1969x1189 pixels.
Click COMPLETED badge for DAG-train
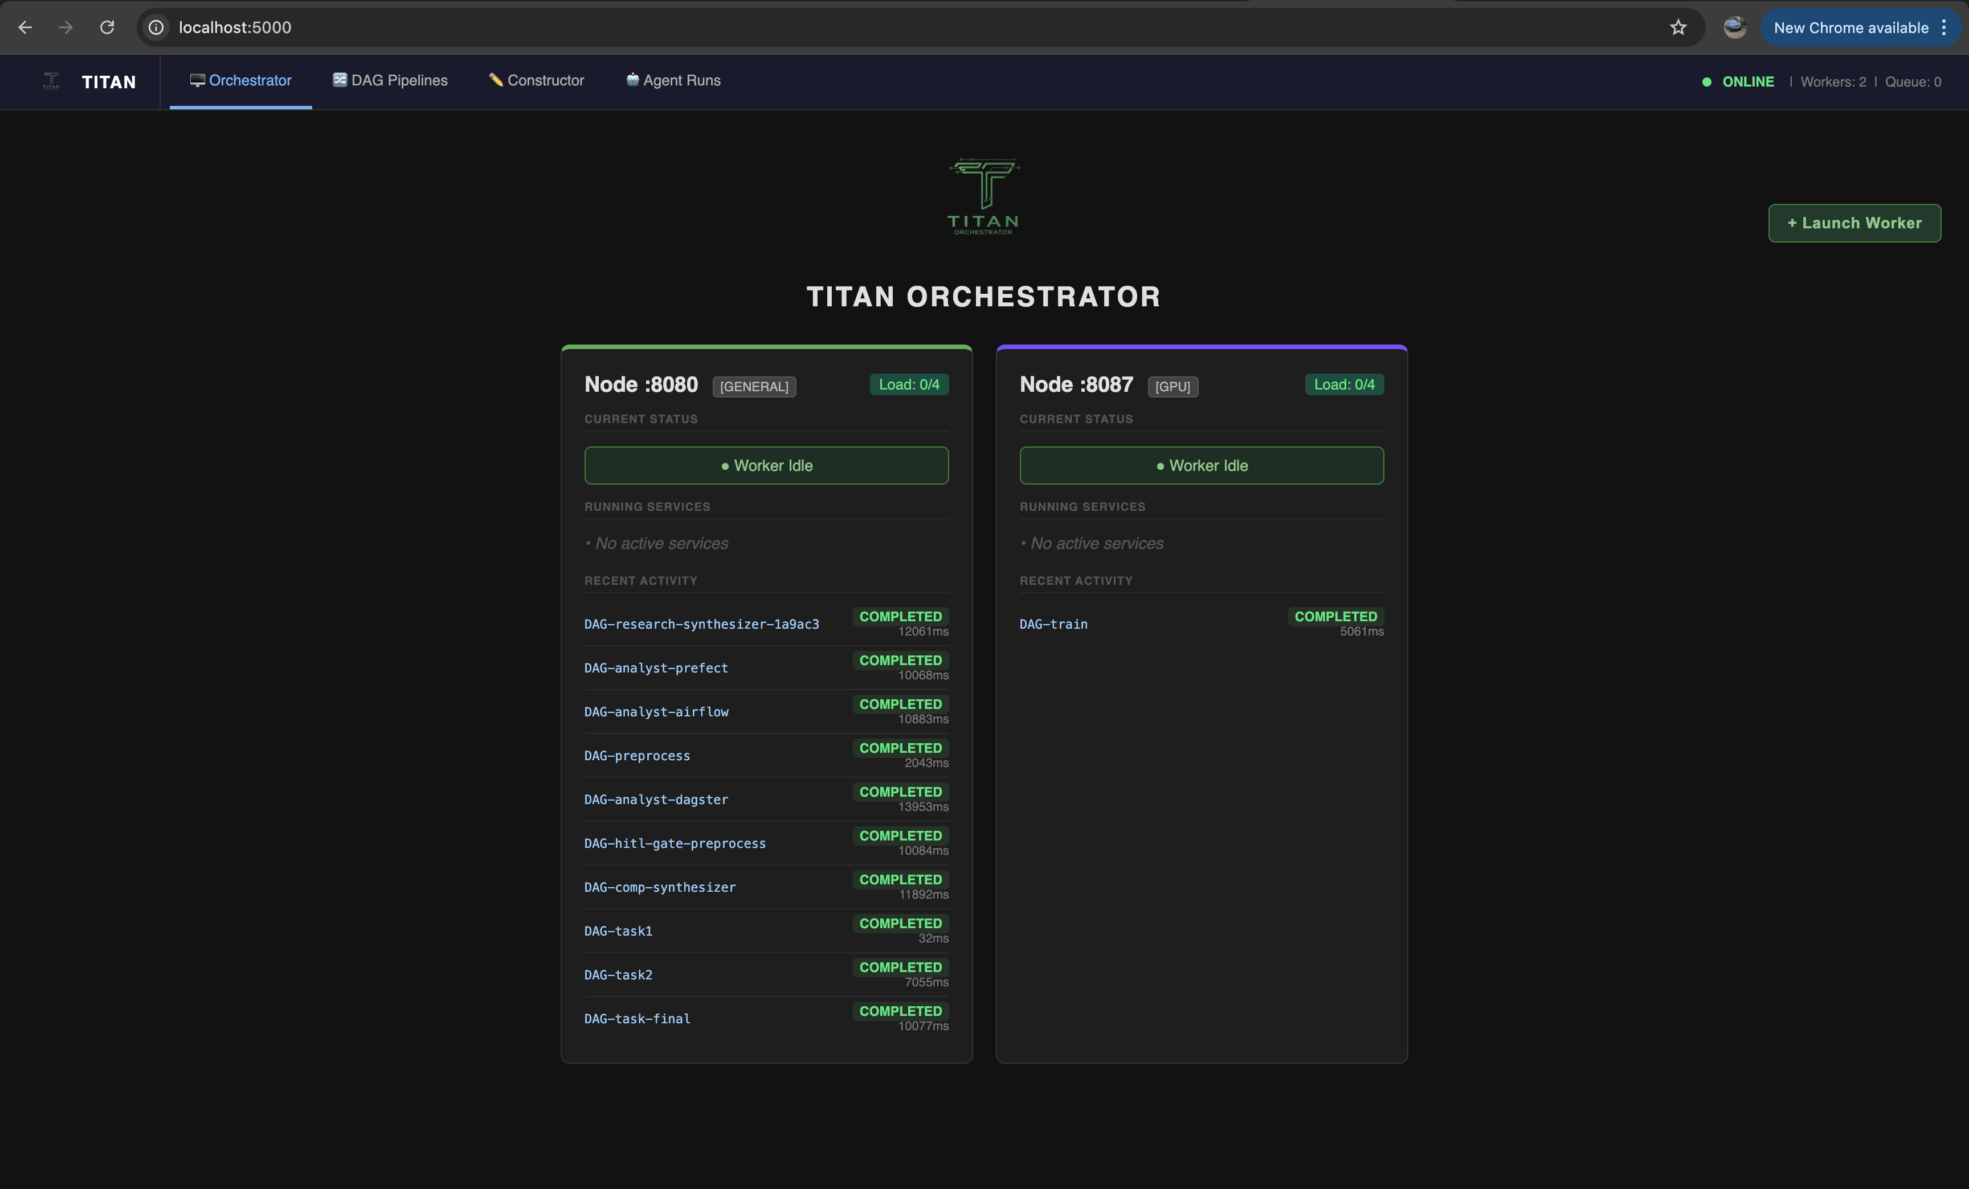[x=1336, y=617]
